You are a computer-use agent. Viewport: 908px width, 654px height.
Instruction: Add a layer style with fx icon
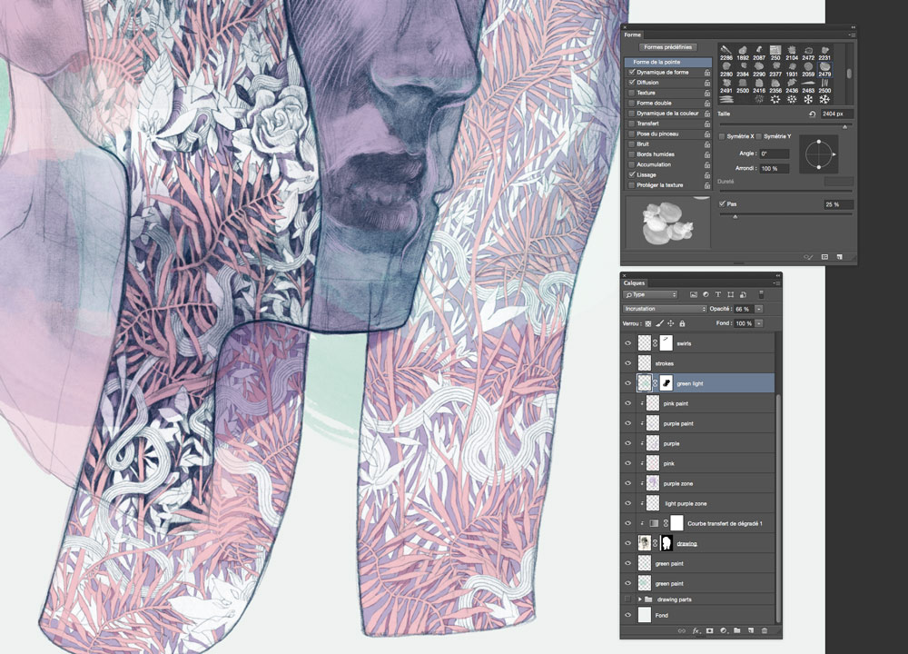(696, 630)
